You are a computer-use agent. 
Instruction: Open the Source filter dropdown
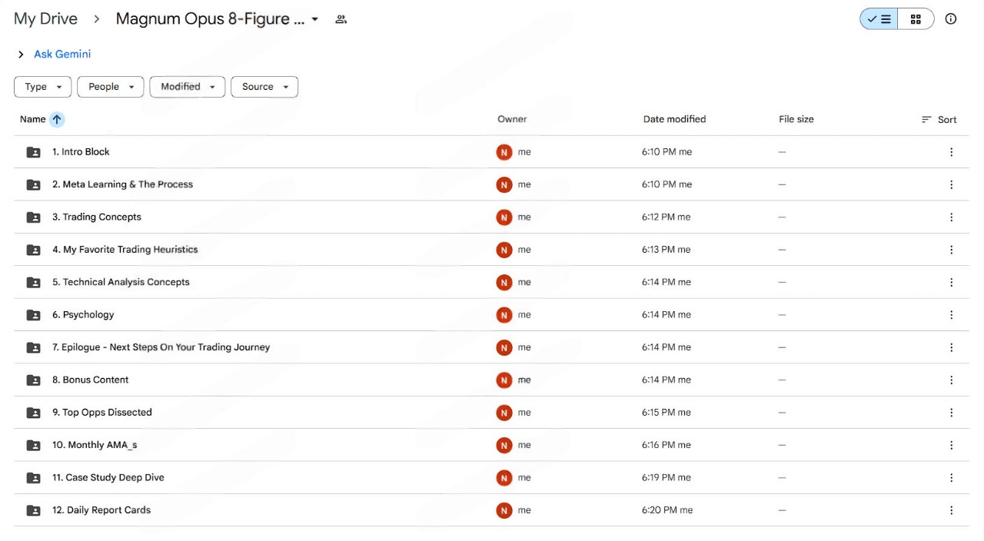[264, 87]
